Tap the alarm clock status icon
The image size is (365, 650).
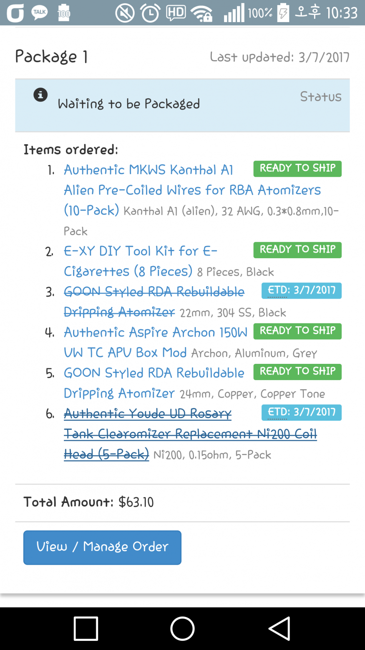[x=150, y=13]
